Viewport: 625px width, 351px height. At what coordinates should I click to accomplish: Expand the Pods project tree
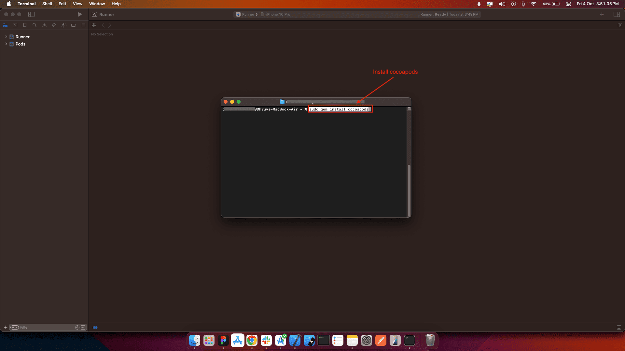[x=6, y=44]
